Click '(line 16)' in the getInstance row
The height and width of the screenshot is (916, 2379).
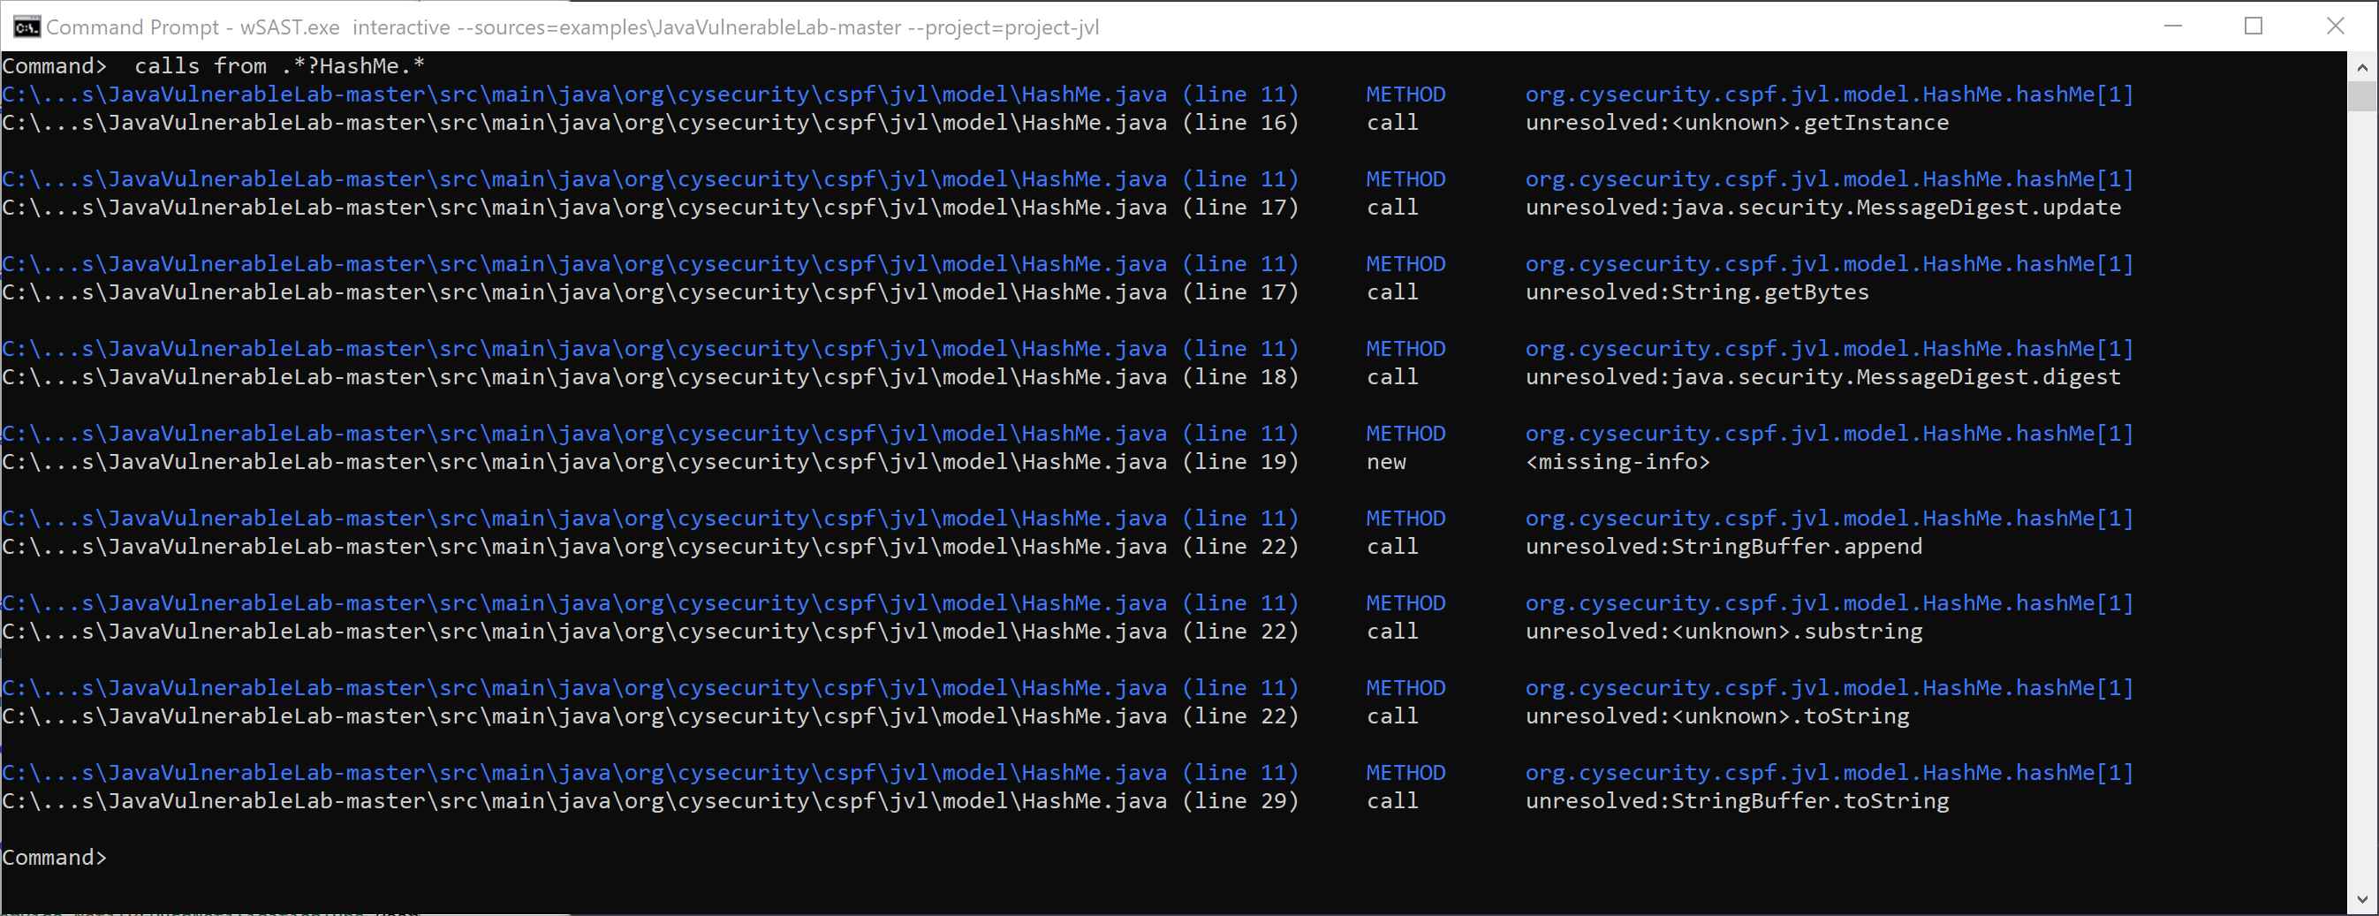click(1240, 122)
